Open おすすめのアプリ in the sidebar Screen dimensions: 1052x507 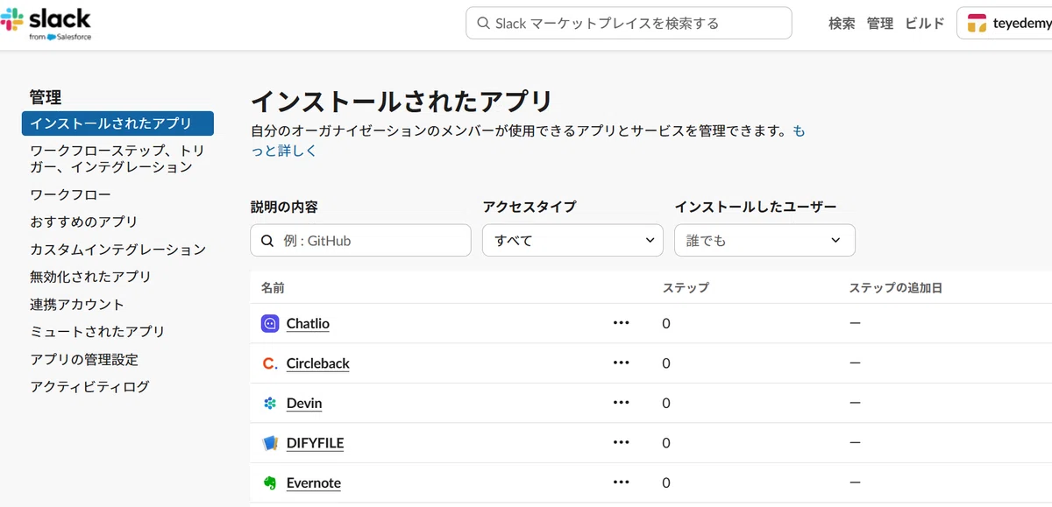84,222
